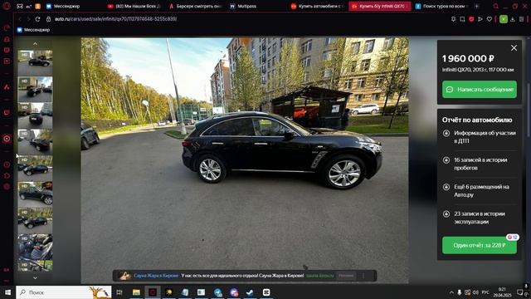The image size is (531, 299).
Task: Select the second car photo thumbnail
Action: pyautogui.click(x=35, y=89)
